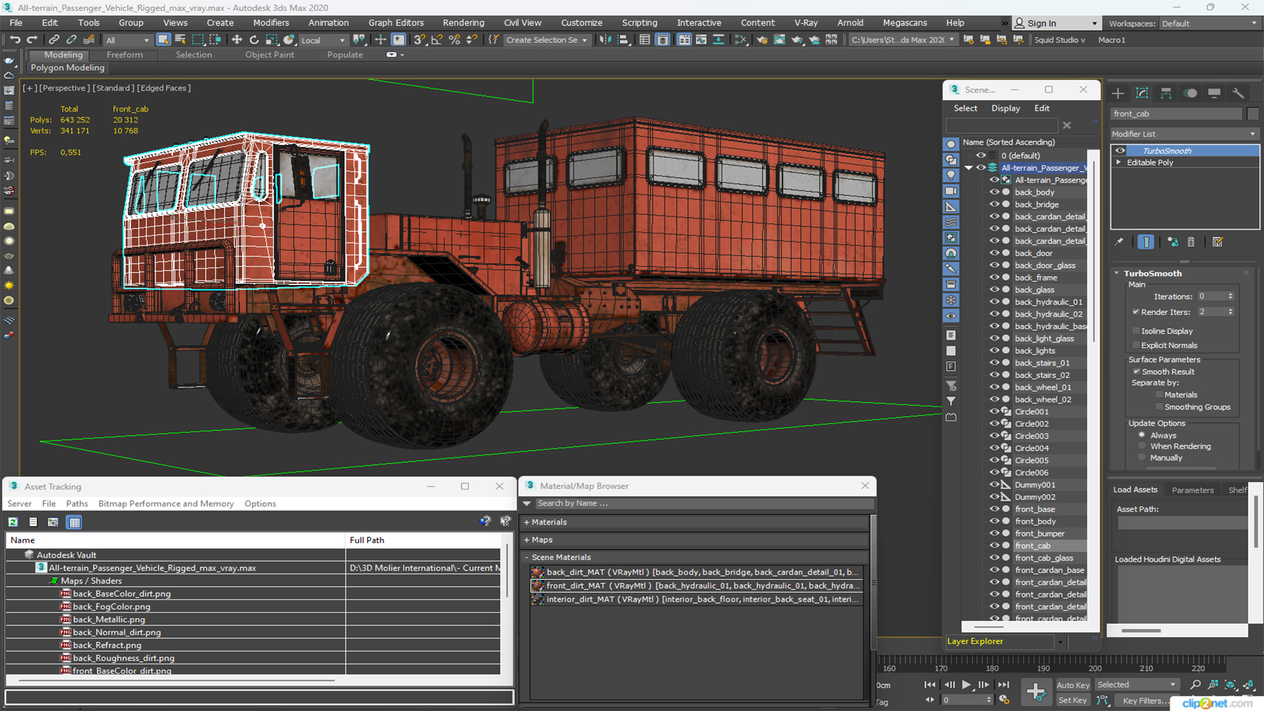The image size is (1264, 711).
Task: Select When Rendering update option
Action: coord(1142,446)
